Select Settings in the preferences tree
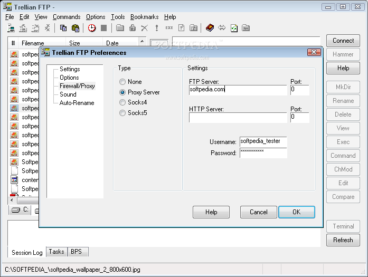This screenshot has width=368, height=277. click(x=70, y=69)
